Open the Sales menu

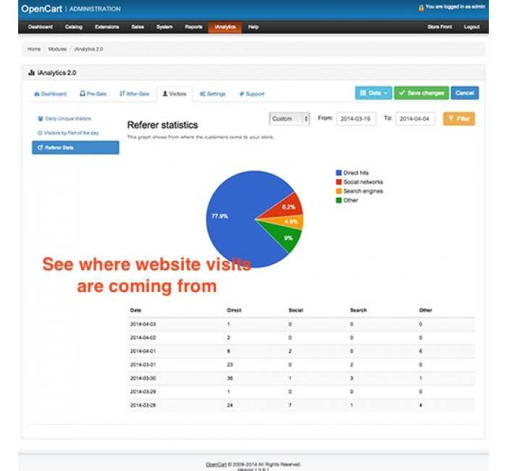point(138,27)
